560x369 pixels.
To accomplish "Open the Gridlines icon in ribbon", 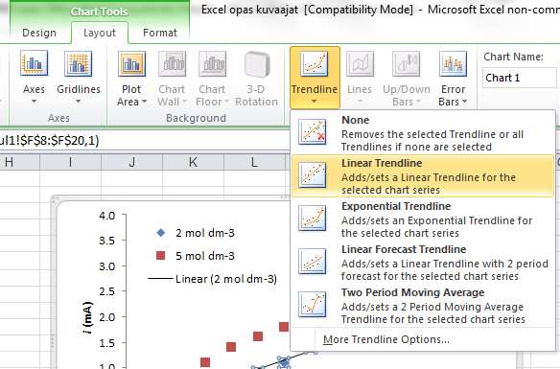I will coord(79,63).
